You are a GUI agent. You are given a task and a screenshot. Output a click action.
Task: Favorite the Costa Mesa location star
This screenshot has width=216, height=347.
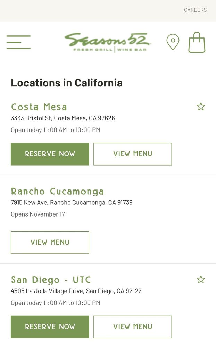[201, 107]
